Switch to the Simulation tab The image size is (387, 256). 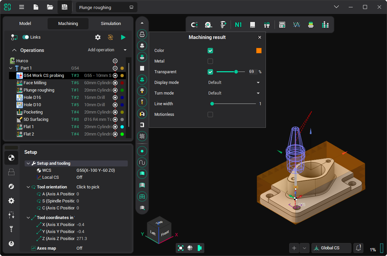(111, 24)
